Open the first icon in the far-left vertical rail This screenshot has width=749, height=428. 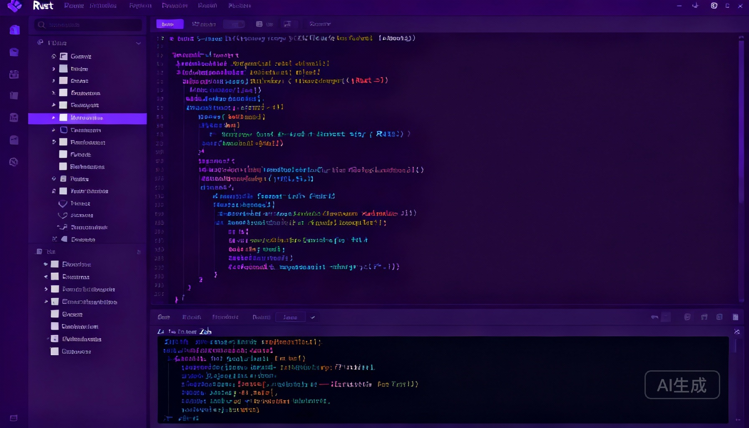(x=14, y=29)
